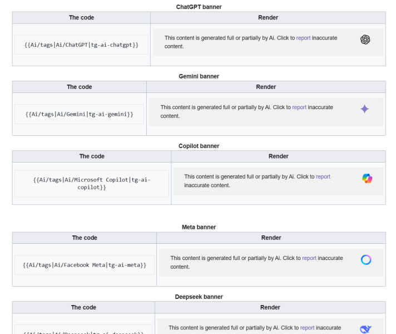Click the Microsoft Copilot logo icon
This screenshot has height=334, width=396.
click(x=367, y=178)
